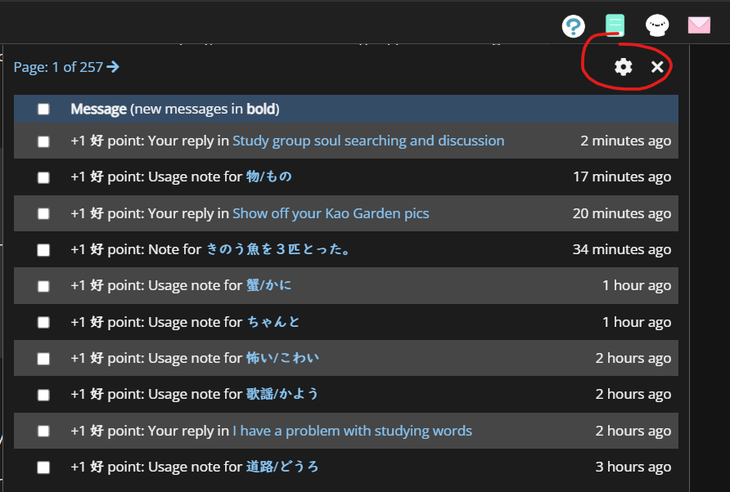730x492 pixels.
Task: Check the box for Study group message
Action: (43, 141)
